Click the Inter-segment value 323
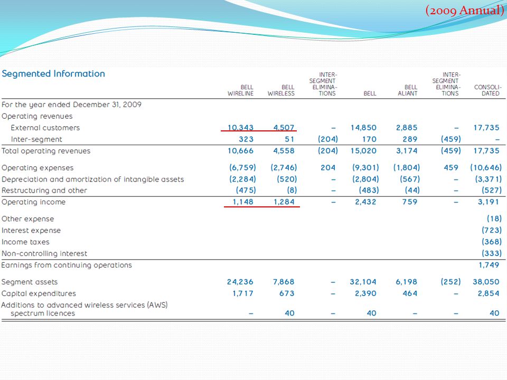This screenshot has width=507, height=380. tap(246, 139)
